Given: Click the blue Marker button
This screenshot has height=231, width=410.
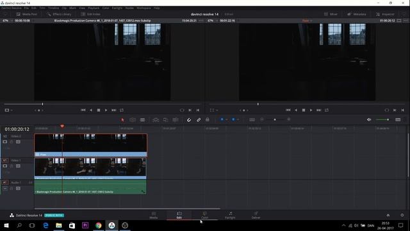Looking at the screenshot, I should pos(233,119).
